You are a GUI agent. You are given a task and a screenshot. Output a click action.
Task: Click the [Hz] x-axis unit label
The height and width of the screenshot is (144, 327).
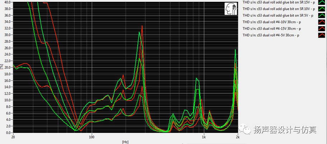[x=125, y=142]
